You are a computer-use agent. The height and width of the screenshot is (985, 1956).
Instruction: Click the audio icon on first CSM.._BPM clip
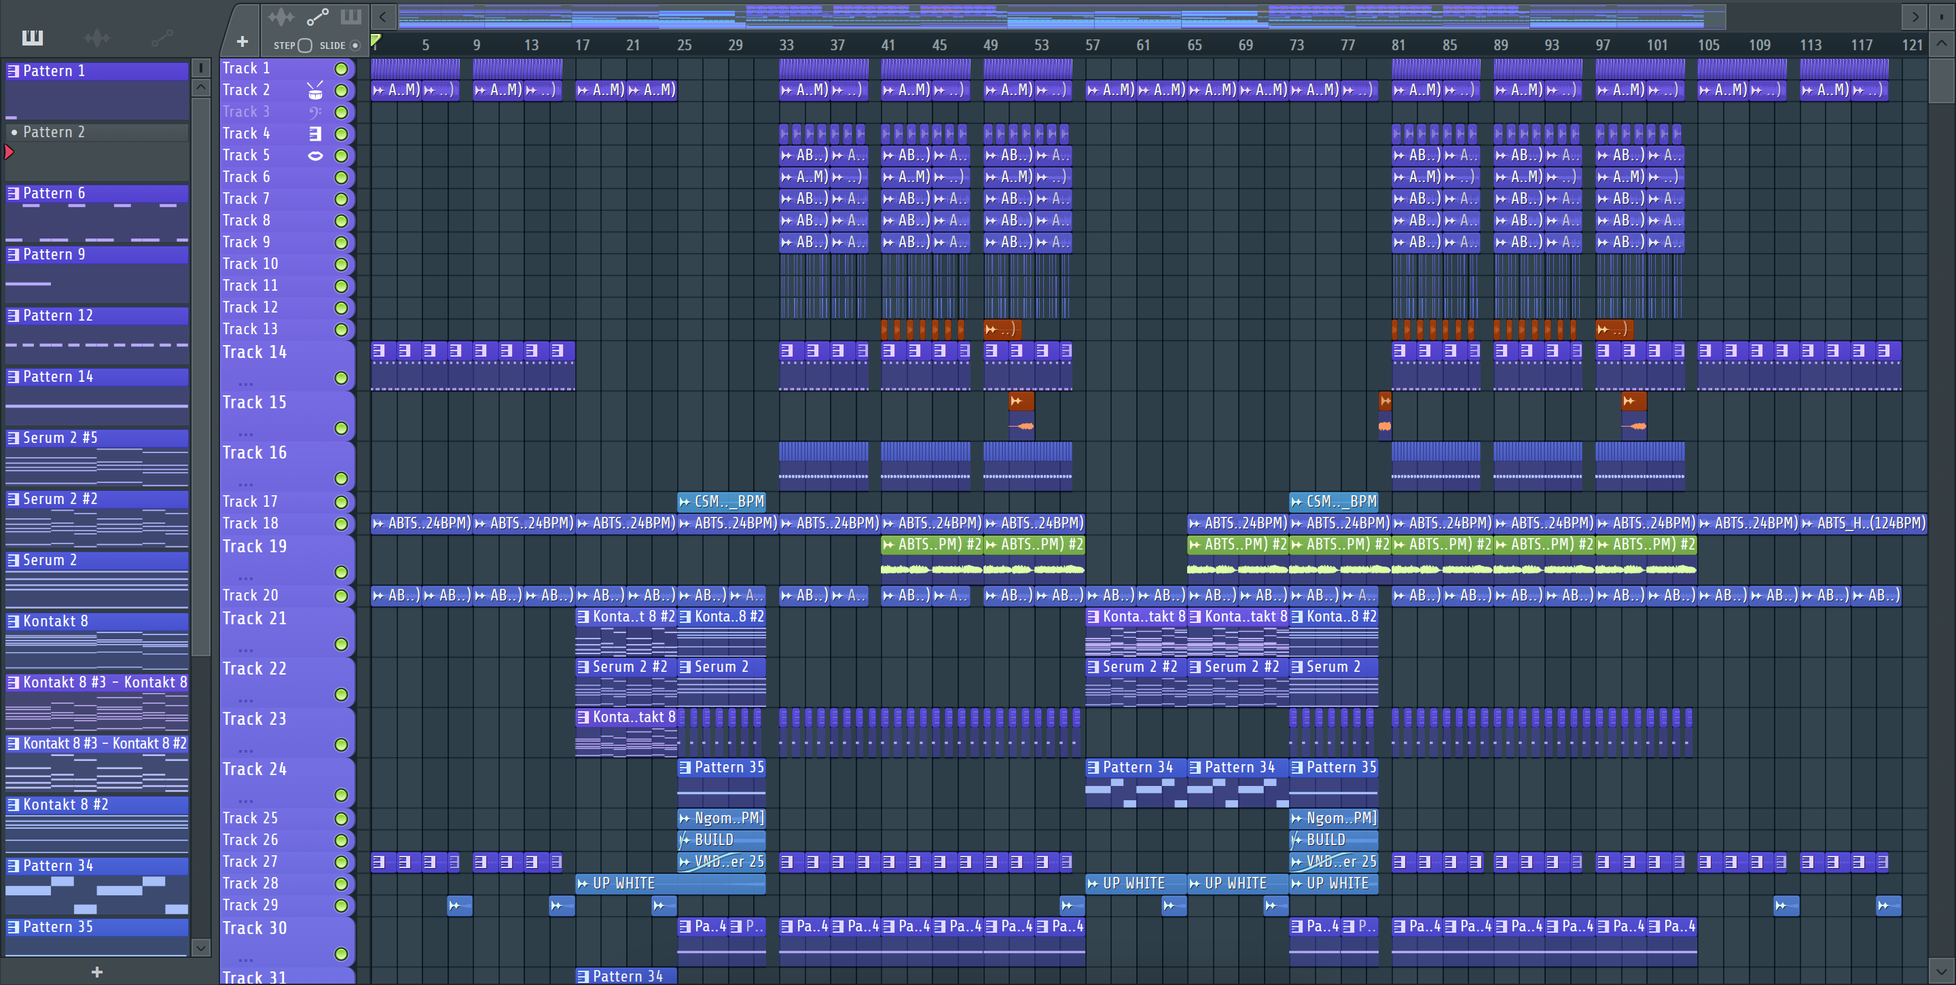click(685, 502)
